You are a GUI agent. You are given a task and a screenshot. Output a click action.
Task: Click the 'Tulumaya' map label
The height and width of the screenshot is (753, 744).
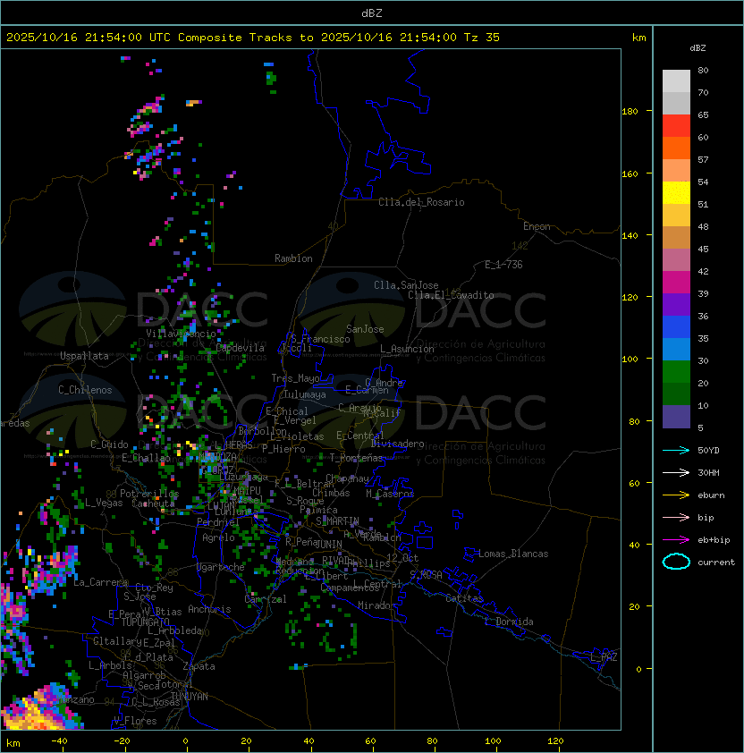point(305,394)
